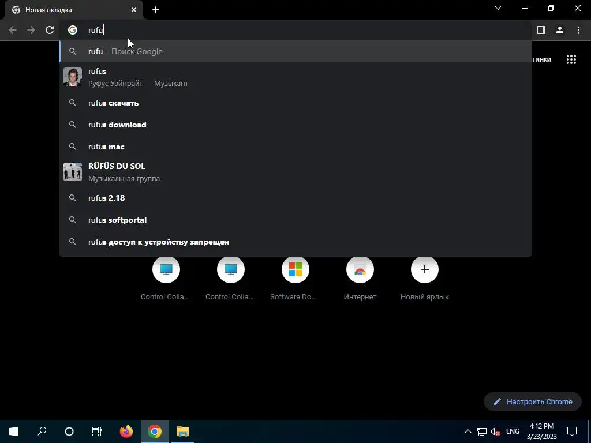This screenshot has width=591, height=443.
Task: Open the notification center icon
Action: pos(572,431)
